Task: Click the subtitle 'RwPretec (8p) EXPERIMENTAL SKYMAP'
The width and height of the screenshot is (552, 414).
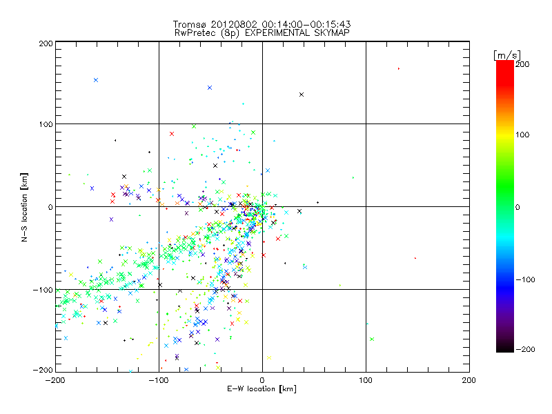Action: pos(262,33)
